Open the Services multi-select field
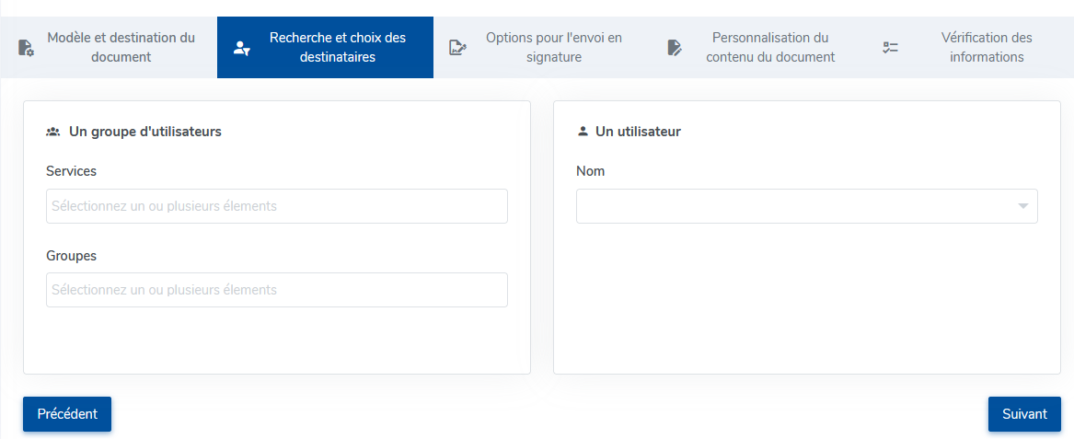The height and width of the screenshot is (439, 1074). 277,206
